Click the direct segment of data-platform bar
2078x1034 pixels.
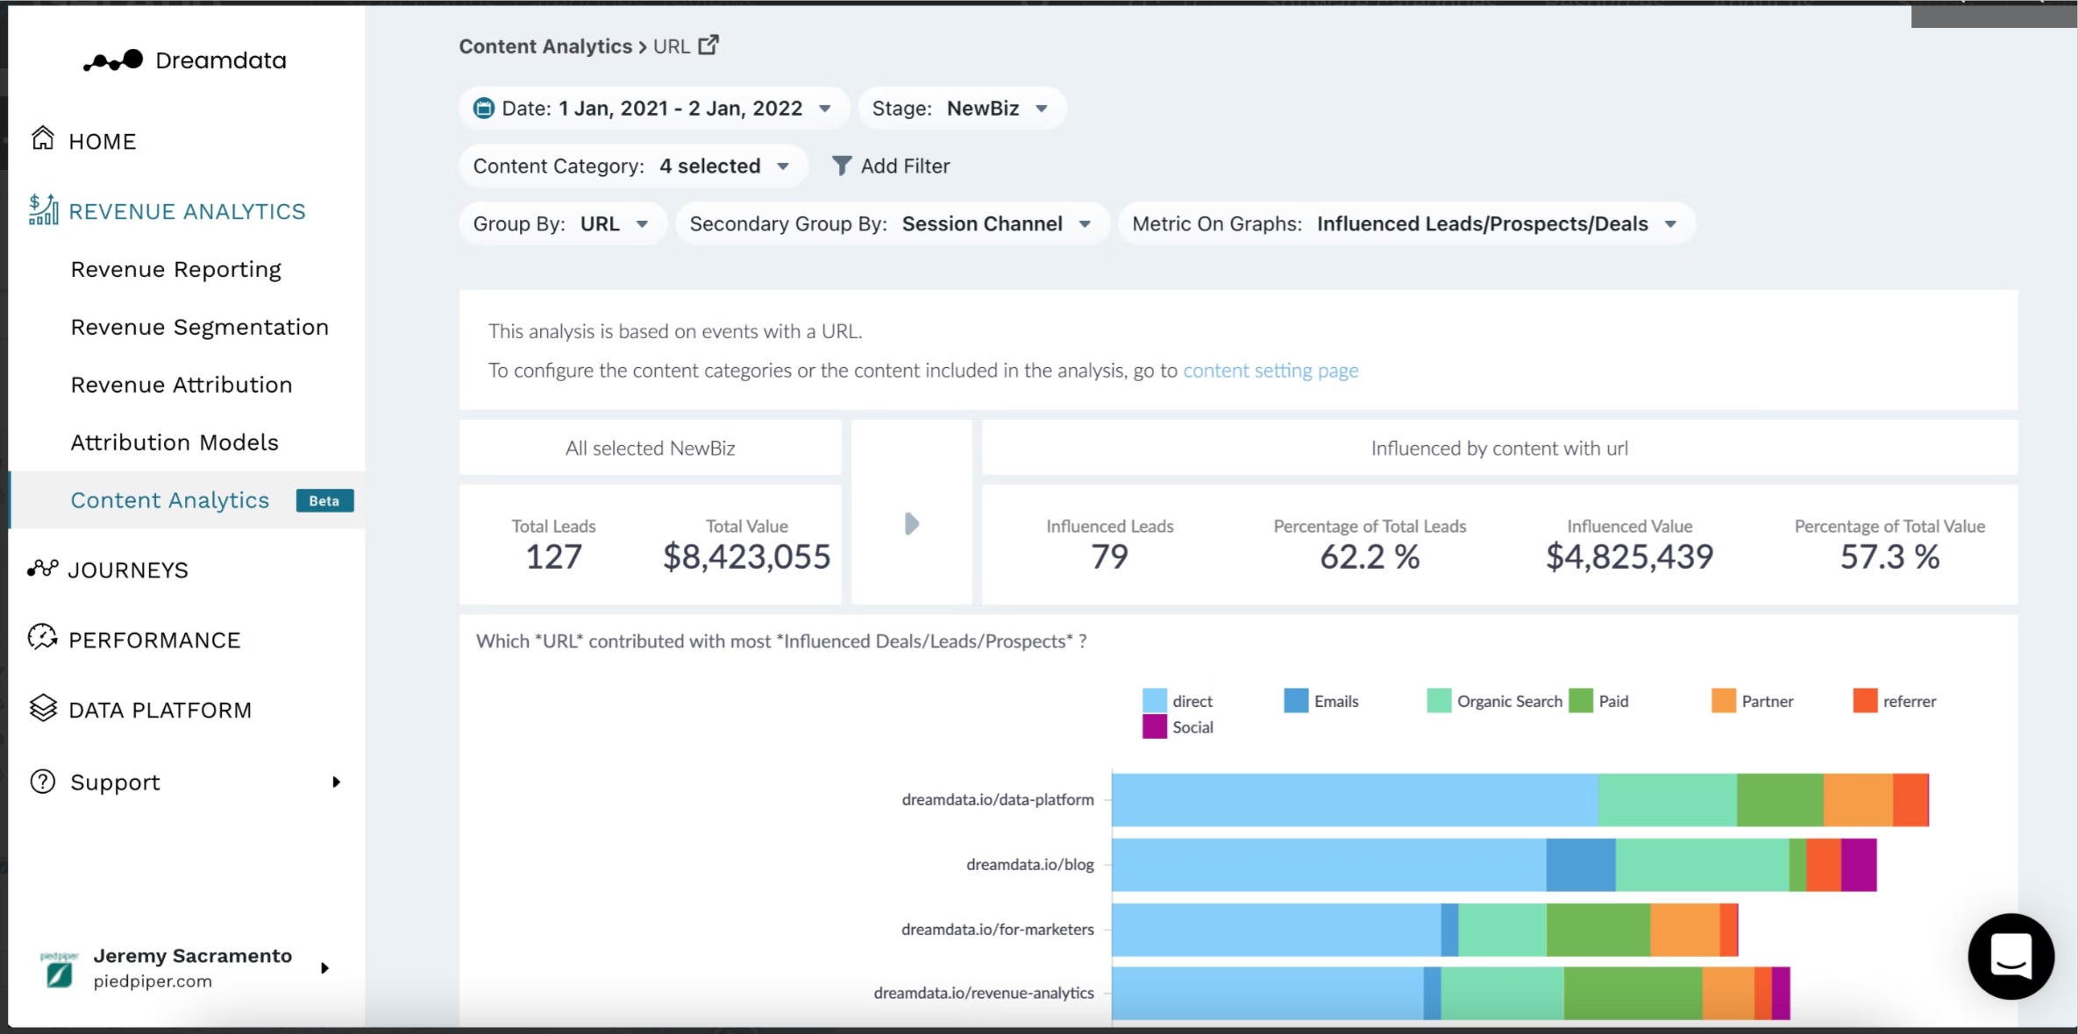(1354, 799)
